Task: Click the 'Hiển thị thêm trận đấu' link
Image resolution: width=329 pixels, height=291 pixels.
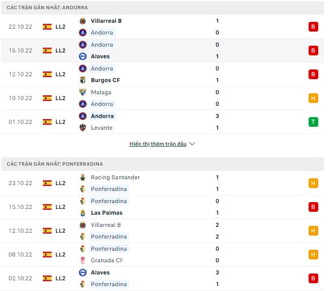Action: coord(158,144)
